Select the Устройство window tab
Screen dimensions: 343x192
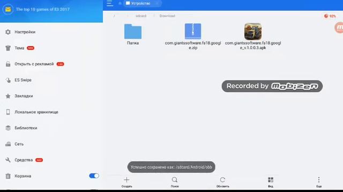point(142,3)
